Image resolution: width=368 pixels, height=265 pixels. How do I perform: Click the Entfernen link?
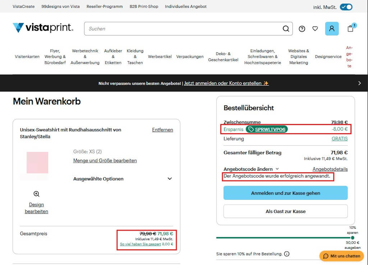pos(162,130)
